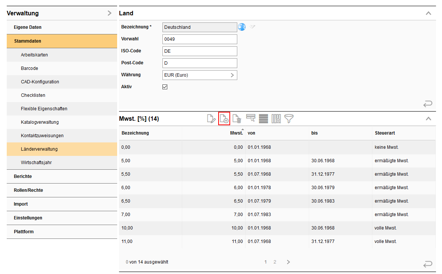The image size is (442, 274).
Task: Click the delete entry trash icon
Action: pos(237,119)
